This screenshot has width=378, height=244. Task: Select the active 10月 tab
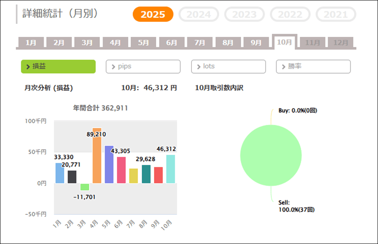click(x=284, y=42)
